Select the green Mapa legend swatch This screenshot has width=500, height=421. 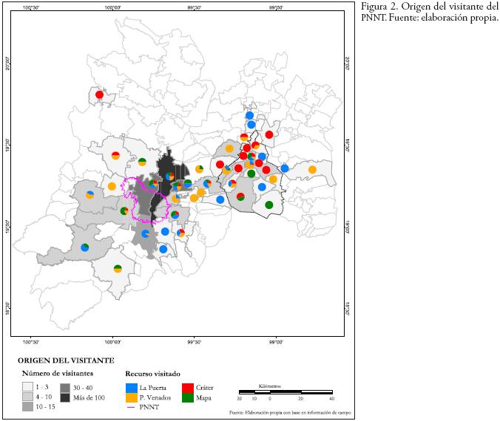click(189, 397)
